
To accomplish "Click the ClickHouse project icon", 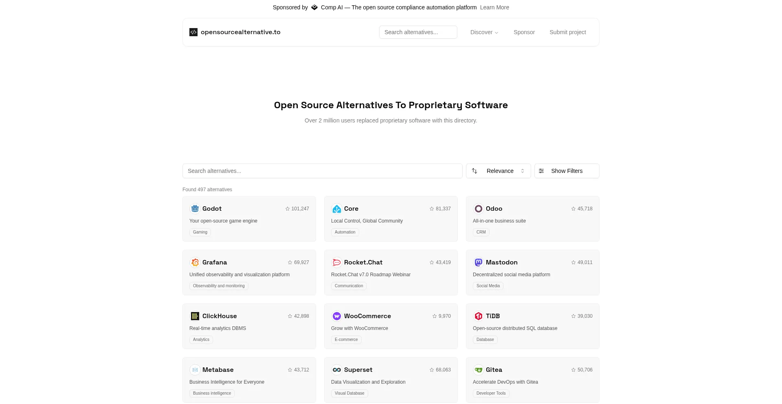I will tap(195, 316).
